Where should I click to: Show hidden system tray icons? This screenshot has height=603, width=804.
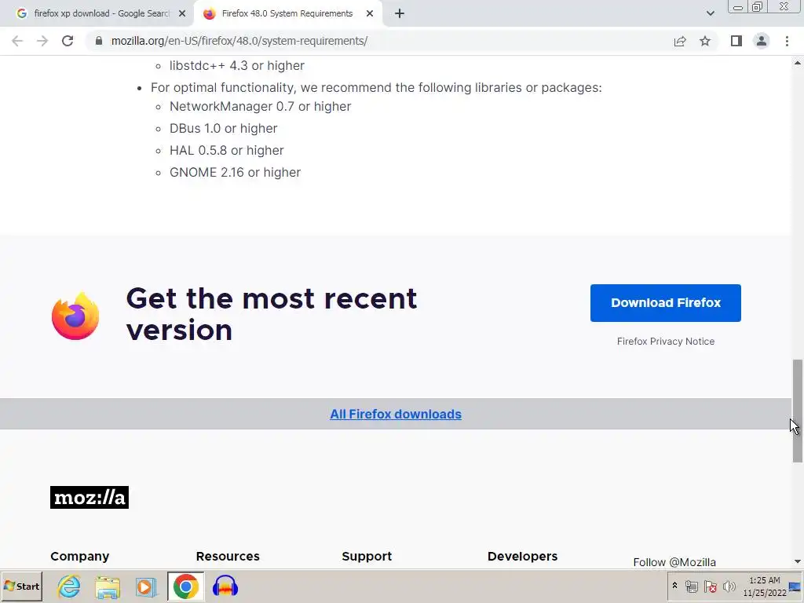pyautogui.click(x=674, y=586)
